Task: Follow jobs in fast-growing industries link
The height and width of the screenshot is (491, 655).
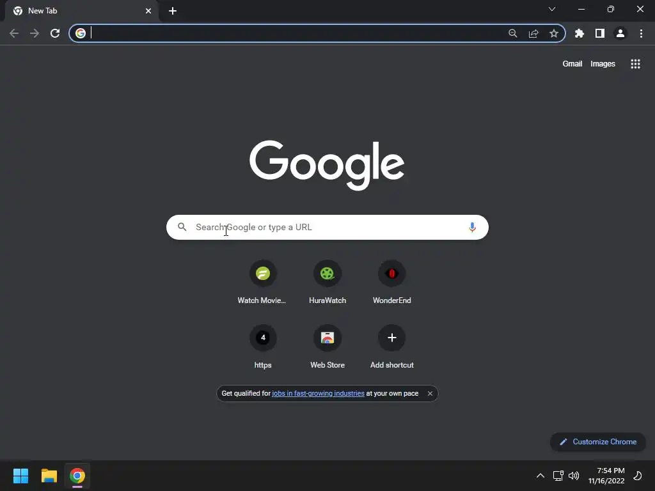Action: (x=318, y=393)
